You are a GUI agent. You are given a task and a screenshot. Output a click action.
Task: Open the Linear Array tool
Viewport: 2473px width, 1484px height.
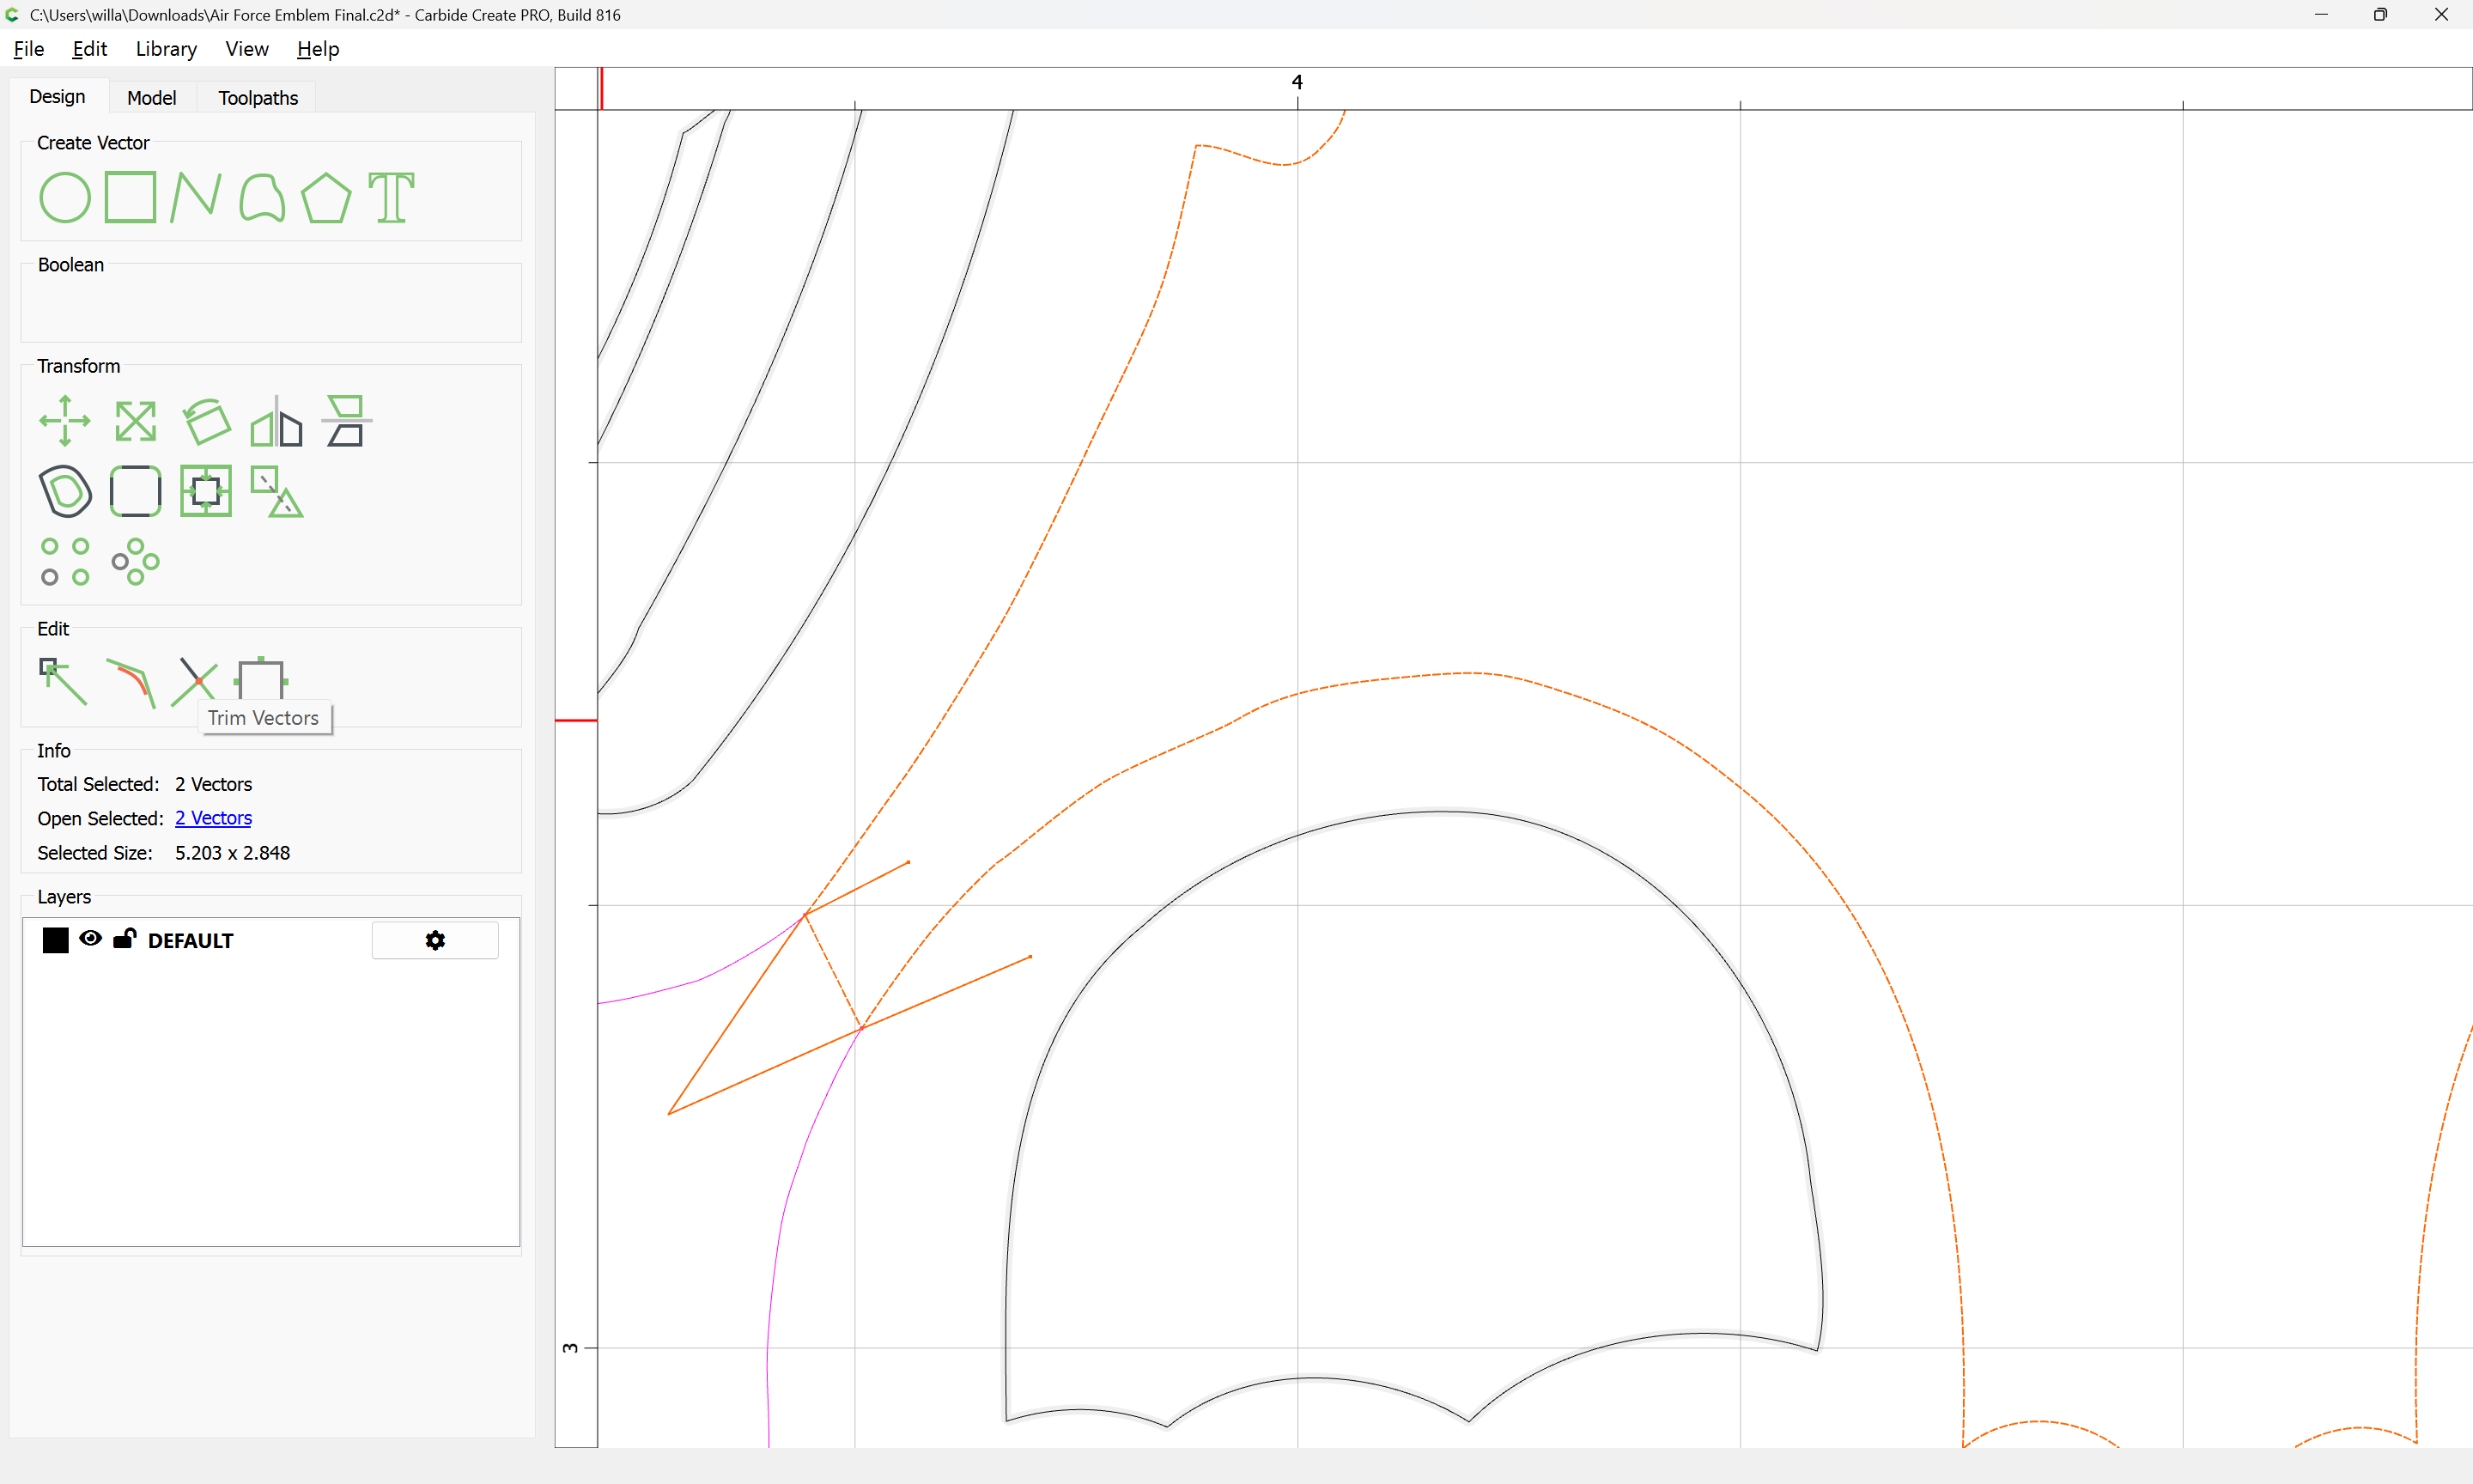point(65,561)
